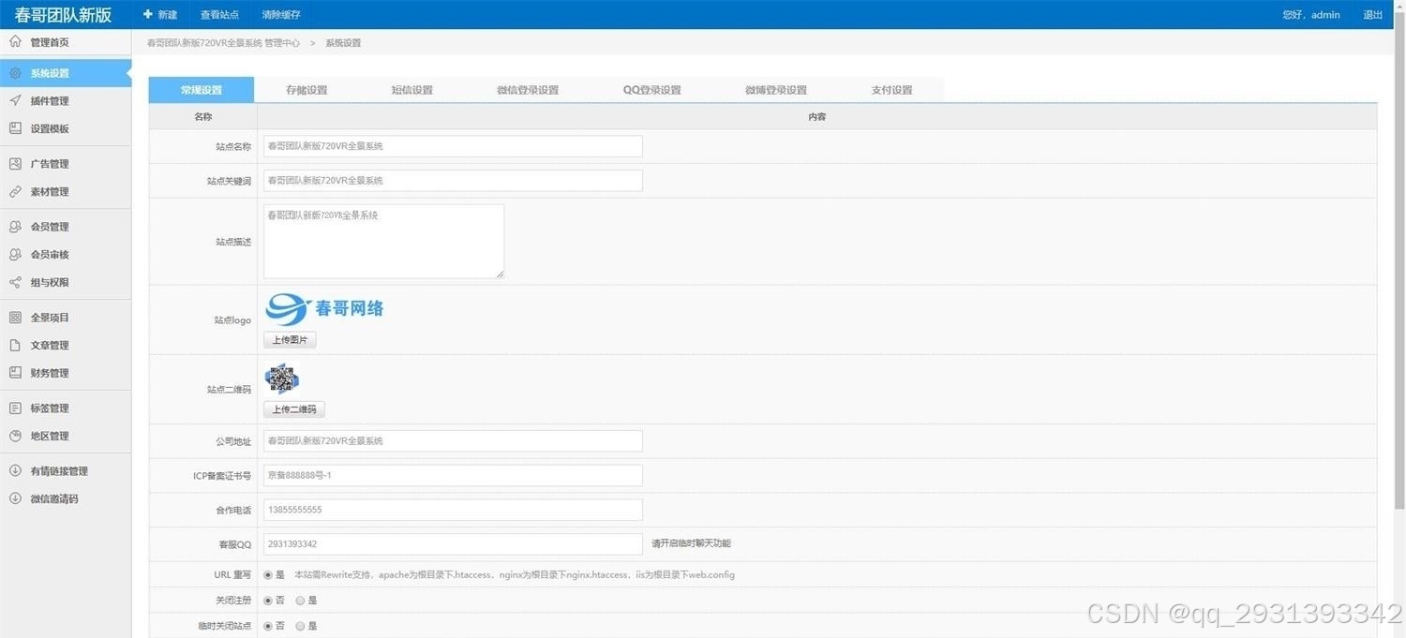Focus the 客服QQ input field
Image resolution: width=1406 pixels, height=638 pixels.
pos(453,544)
